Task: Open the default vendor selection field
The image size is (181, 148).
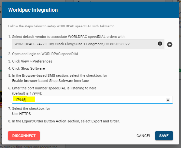Action: click(x=88, y=44)
